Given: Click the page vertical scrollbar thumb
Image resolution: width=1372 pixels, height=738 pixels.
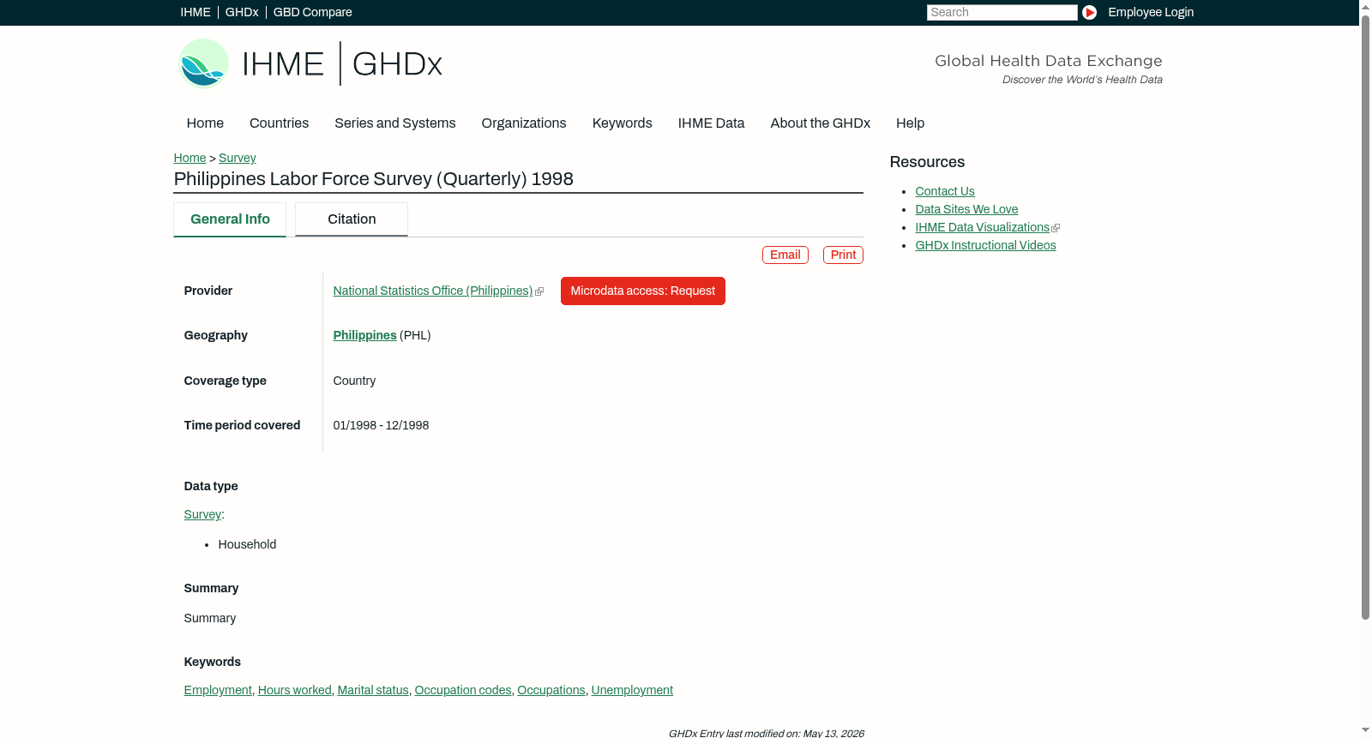Looking at the screenshot, I should (1366, 317).
